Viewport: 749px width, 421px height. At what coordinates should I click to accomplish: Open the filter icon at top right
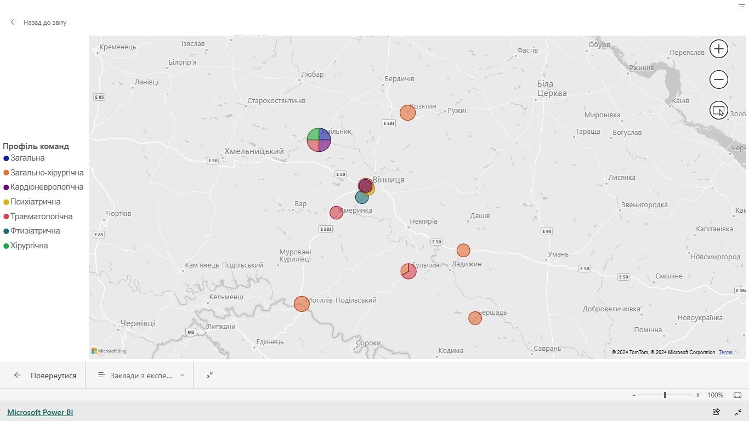coord(741,7)
